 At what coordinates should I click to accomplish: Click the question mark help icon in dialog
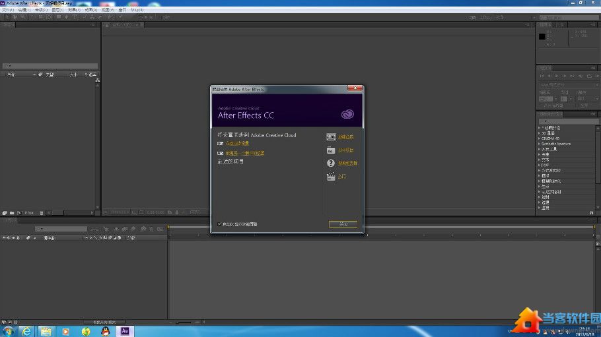(x=331, y=163)
